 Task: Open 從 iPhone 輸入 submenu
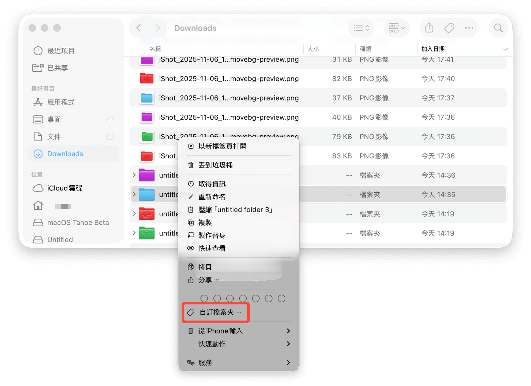click(x=239, y=331)
